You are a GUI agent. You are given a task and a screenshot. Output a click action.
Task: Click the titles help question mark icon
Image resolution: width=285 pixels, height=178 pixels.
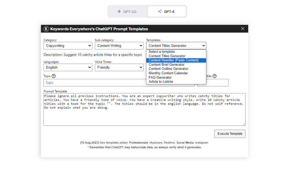tap(214, 76)
